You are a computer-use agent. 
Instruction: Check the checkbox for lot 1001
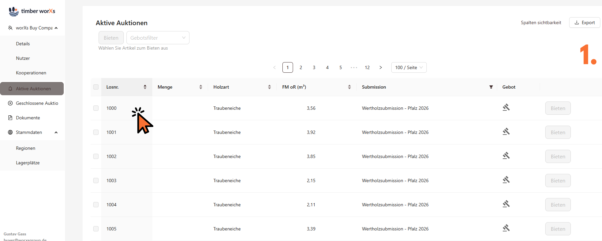(96, 132)
